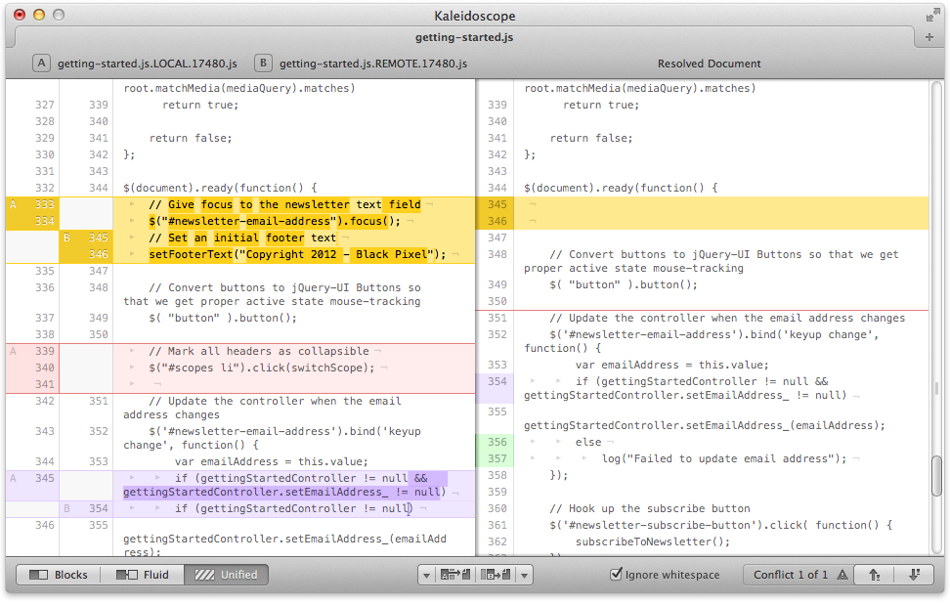Screen dimensions: 950x606
Task: Click the Kaleidoscope window title
Action: 474,16
